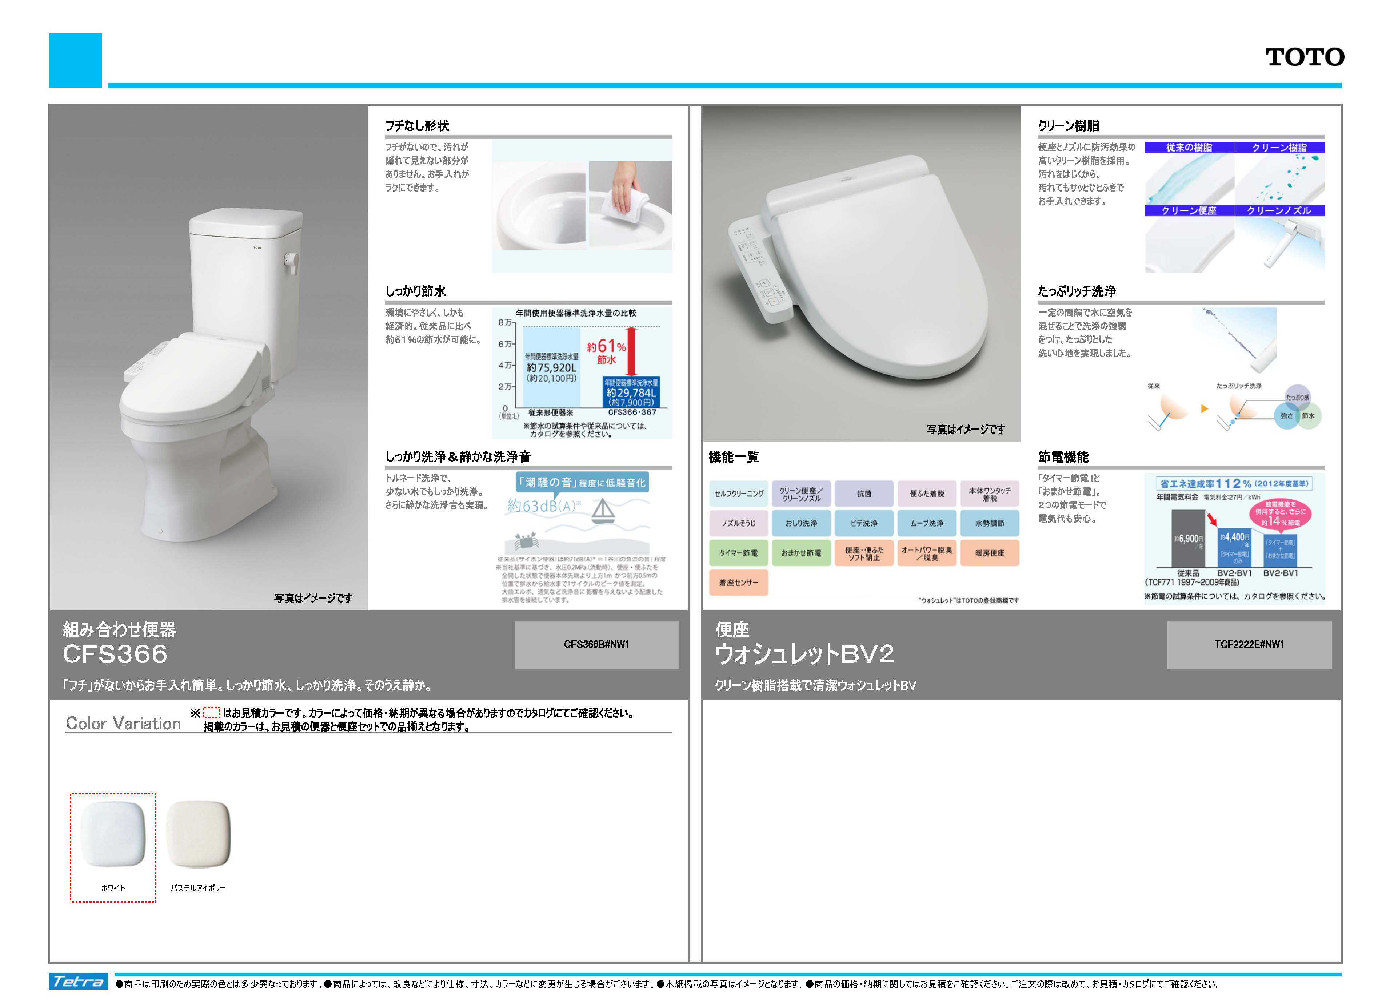Screen dimensions: 1378x1003
Task: Click the 本体ワンタッチ着脱 feature tile
Action: click(x=989, y=494)
